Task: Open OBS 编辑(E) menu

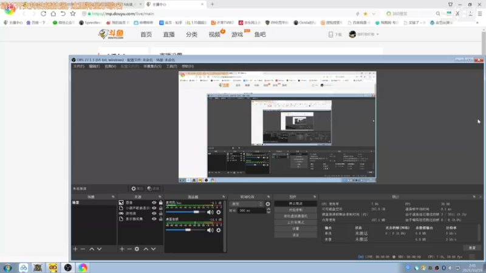Action: click(x=94, y=66)
